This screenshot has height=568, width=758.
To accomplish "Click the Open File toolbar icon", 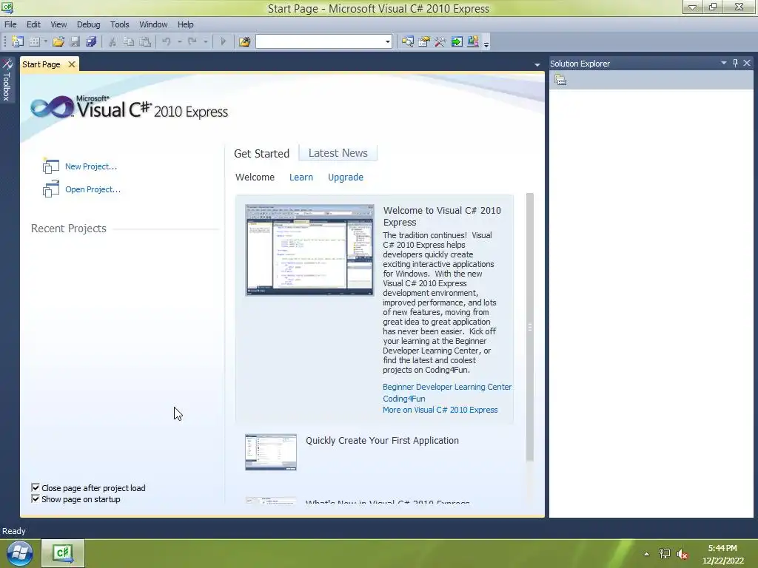I will (58, 42).
